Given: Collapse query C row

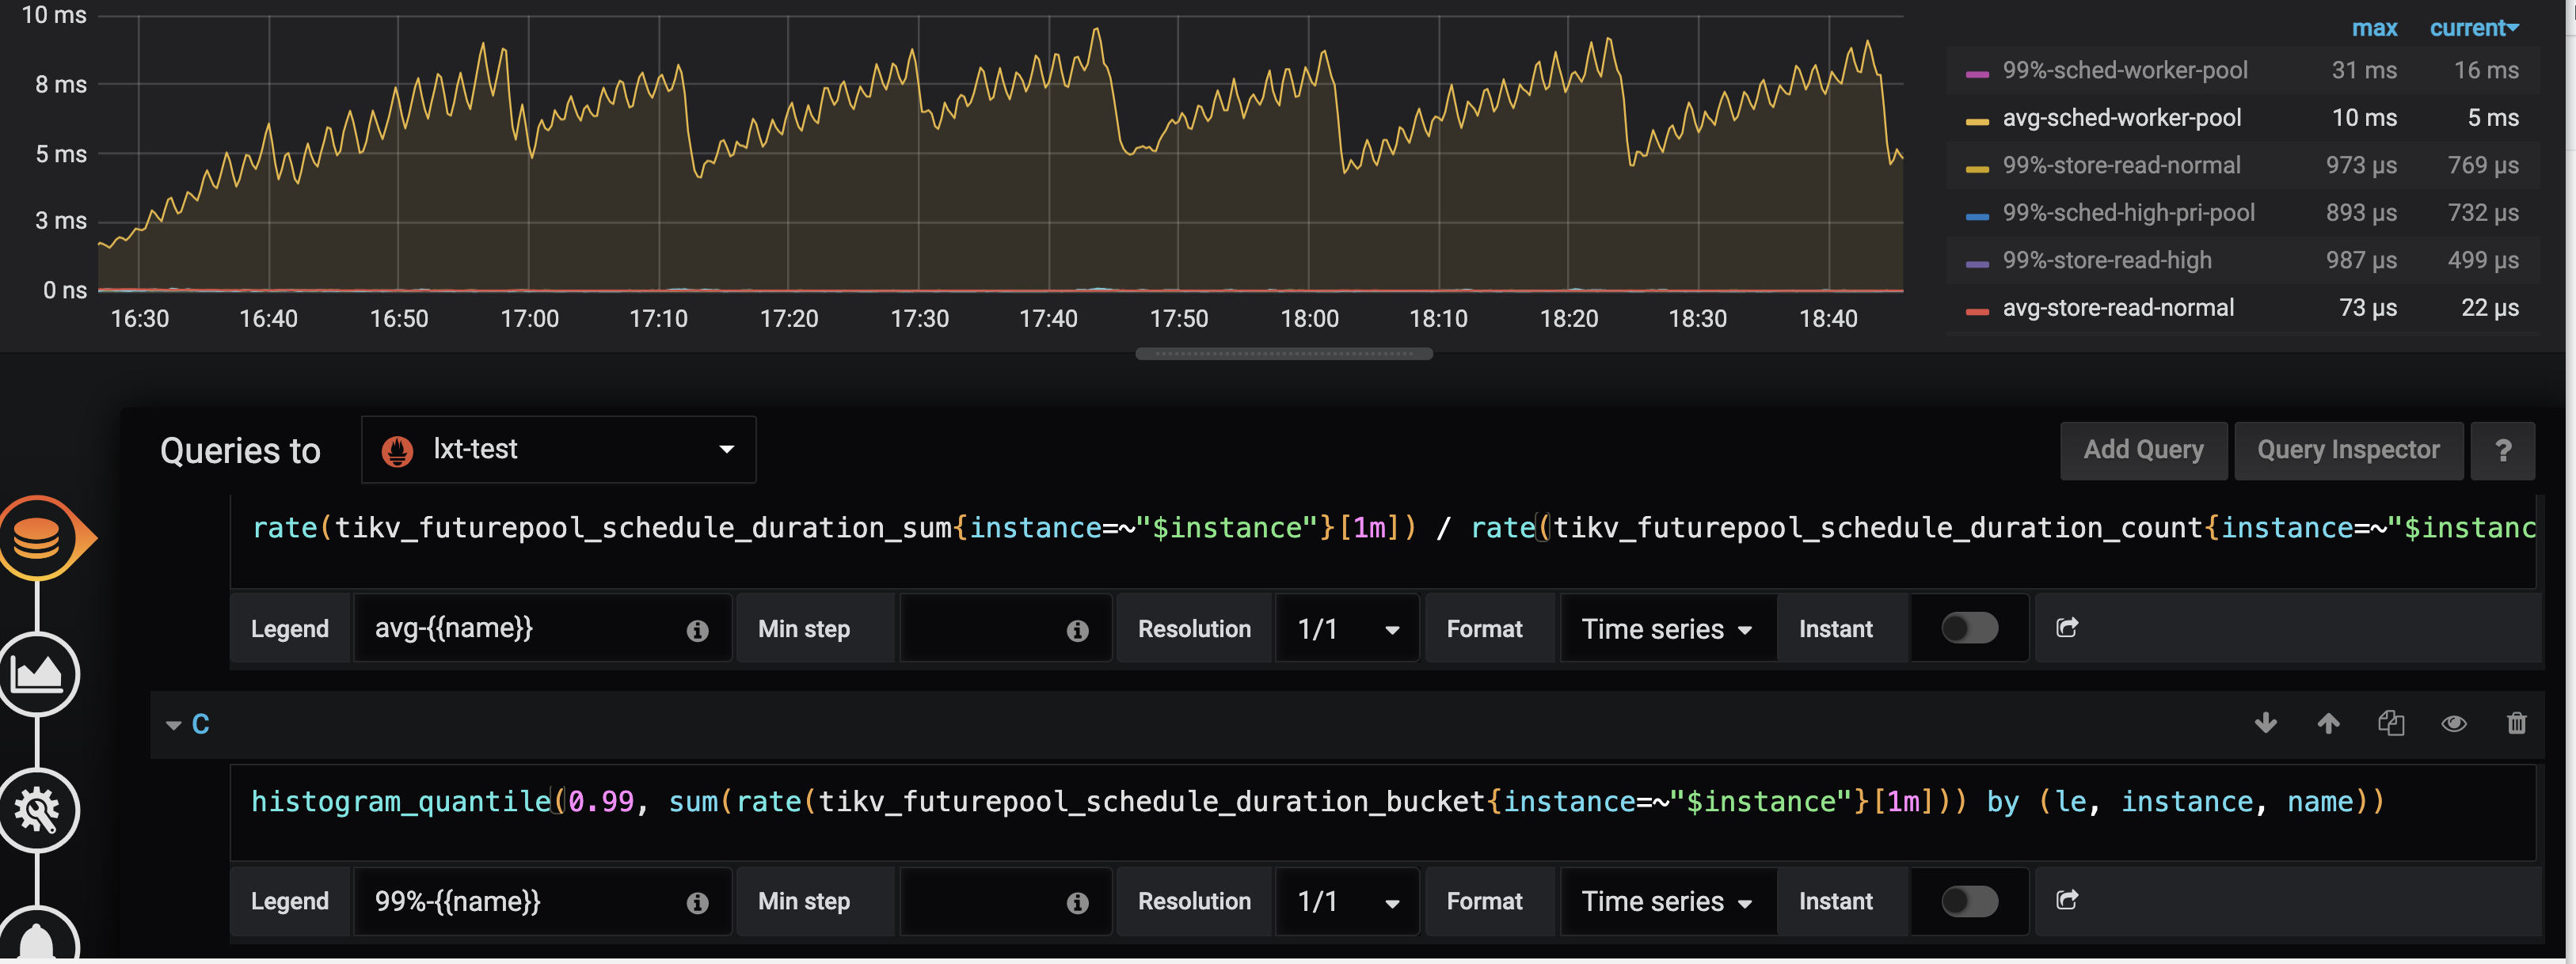Looking at the screenshot, I should point(174,725).
